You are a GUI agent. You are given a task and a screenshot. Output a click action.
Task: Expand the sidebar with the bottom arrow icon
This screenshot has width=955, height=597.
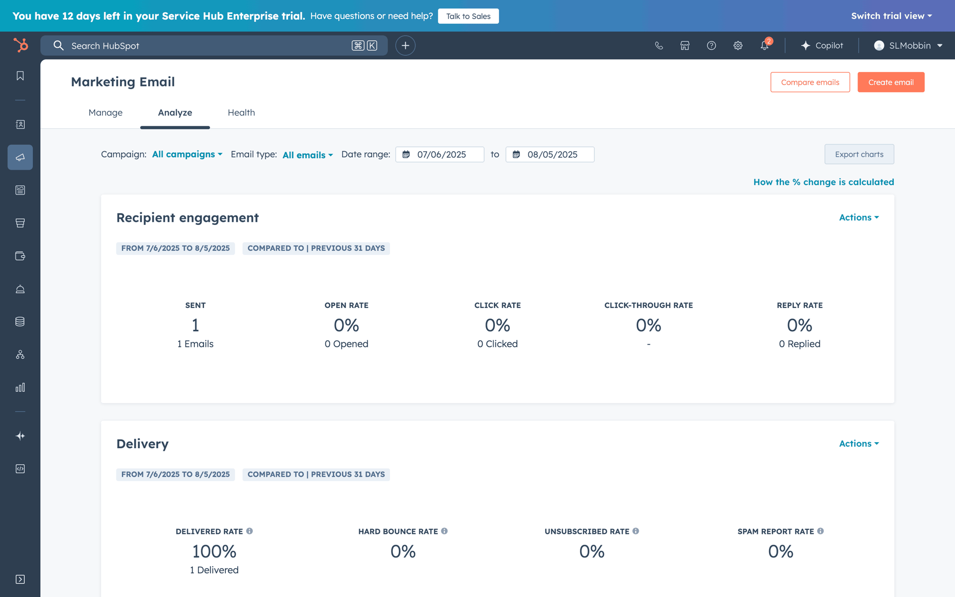coord(20,579)
